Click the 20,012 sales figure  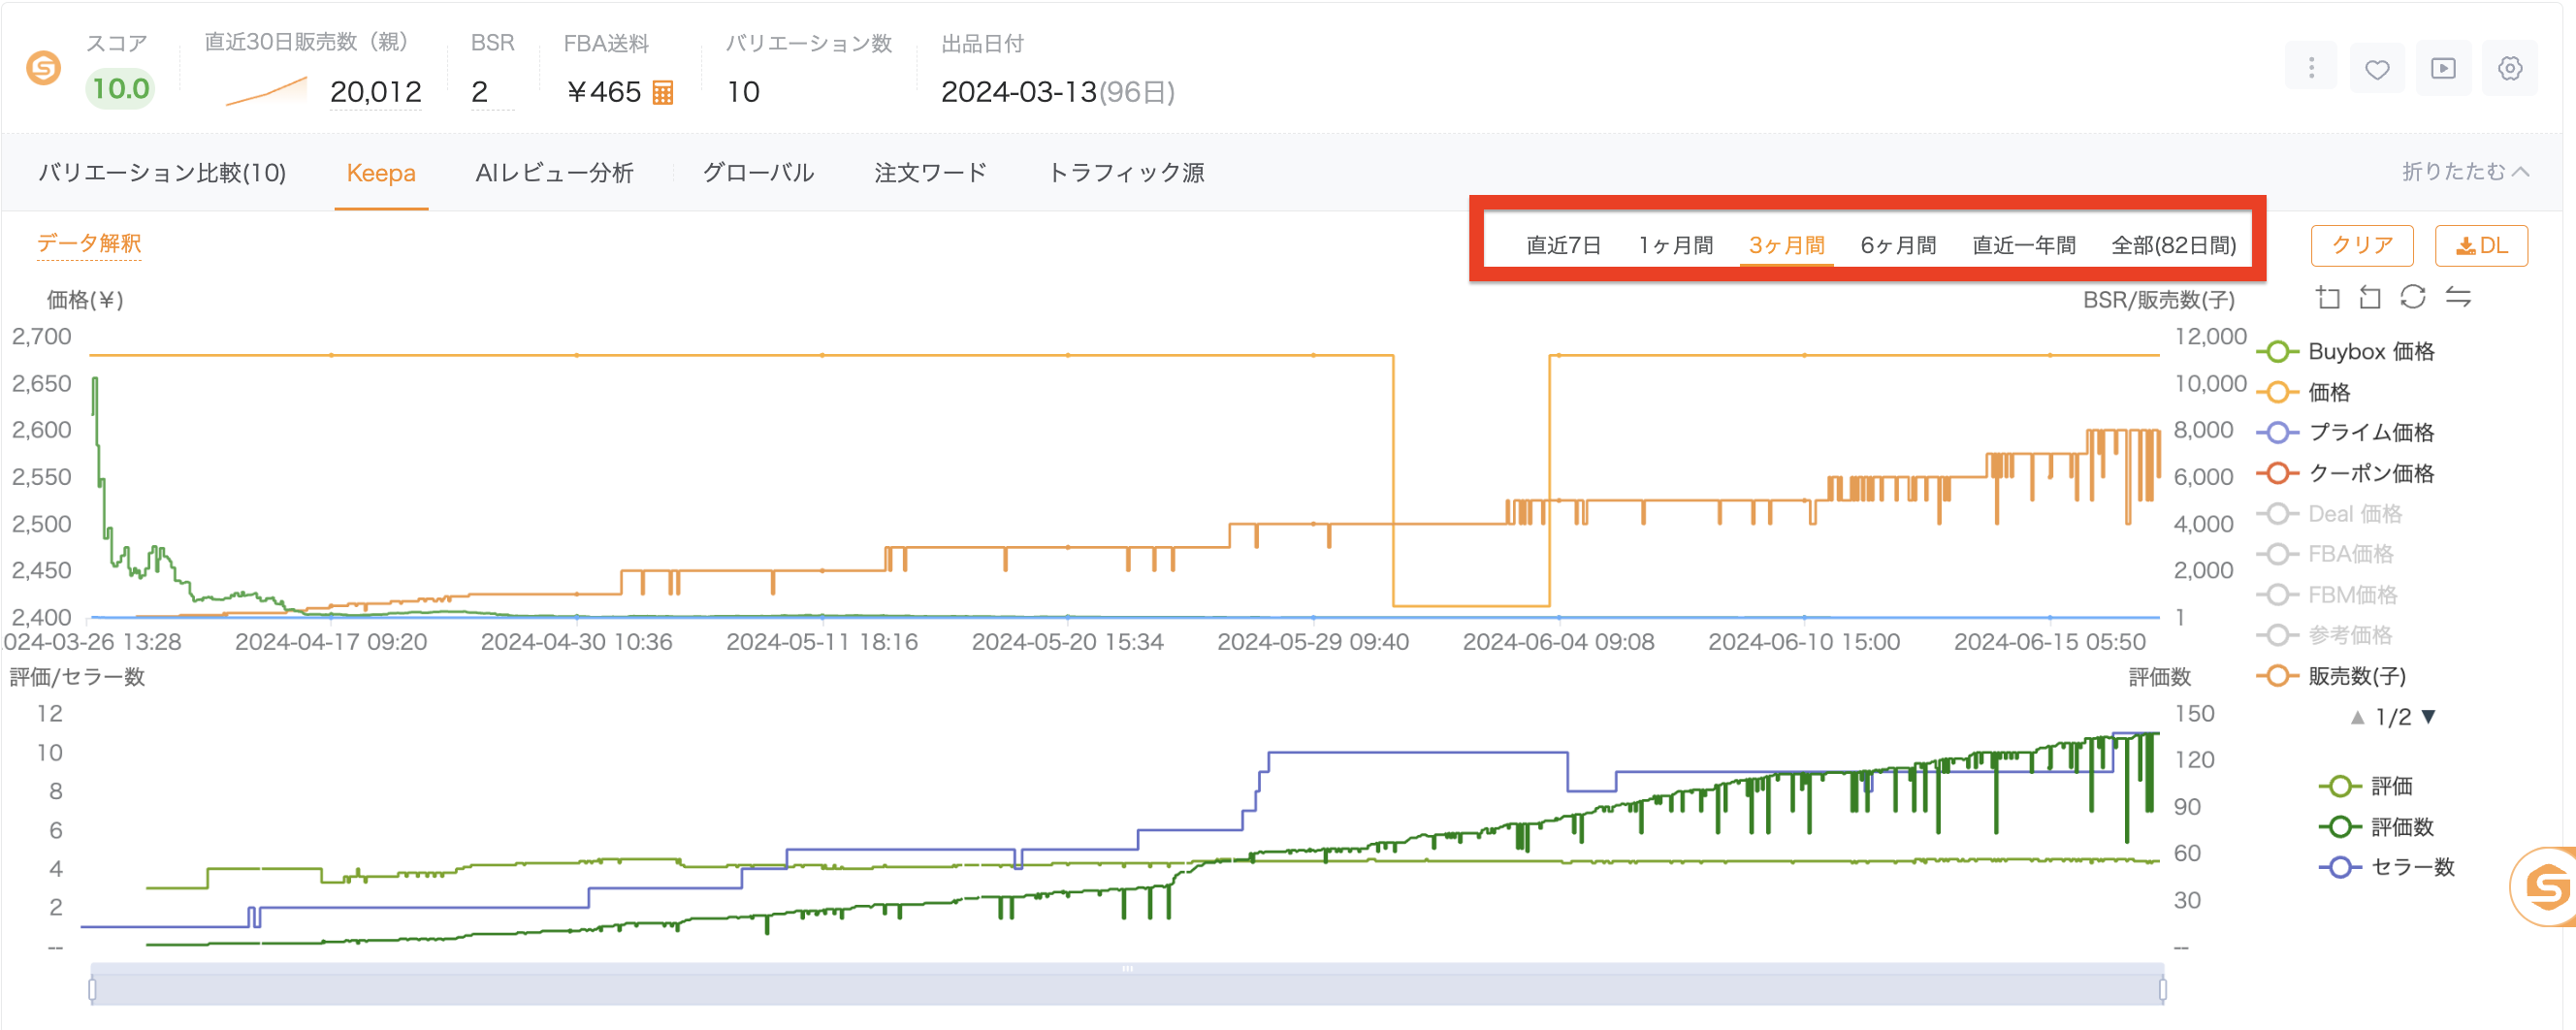click(x=376, y=92)
